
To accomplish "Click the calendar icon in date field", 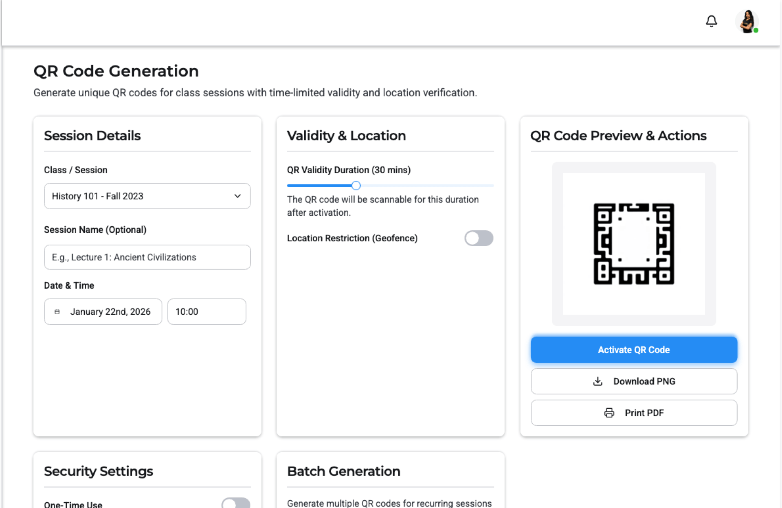I will [57, 312].
